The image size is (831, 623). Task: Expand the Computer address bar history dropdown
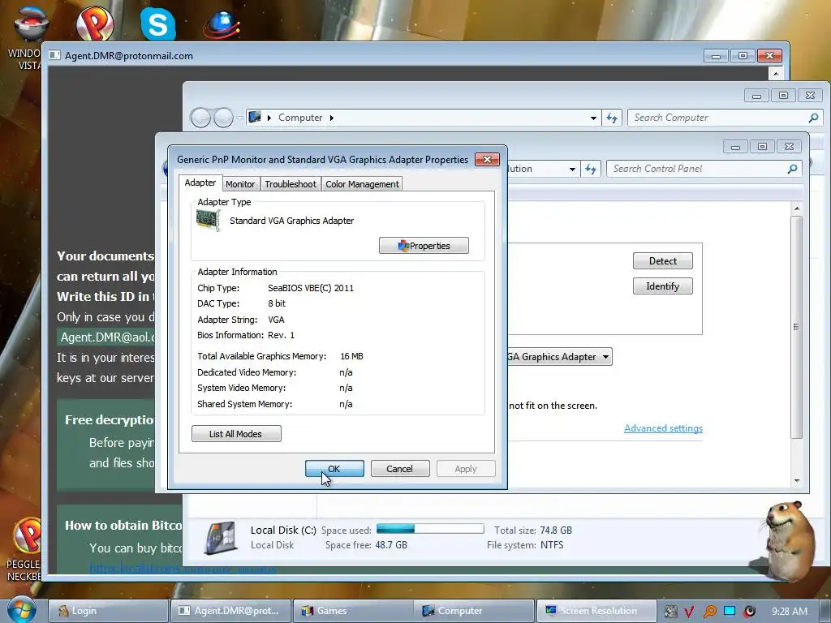tap(593, 118)
